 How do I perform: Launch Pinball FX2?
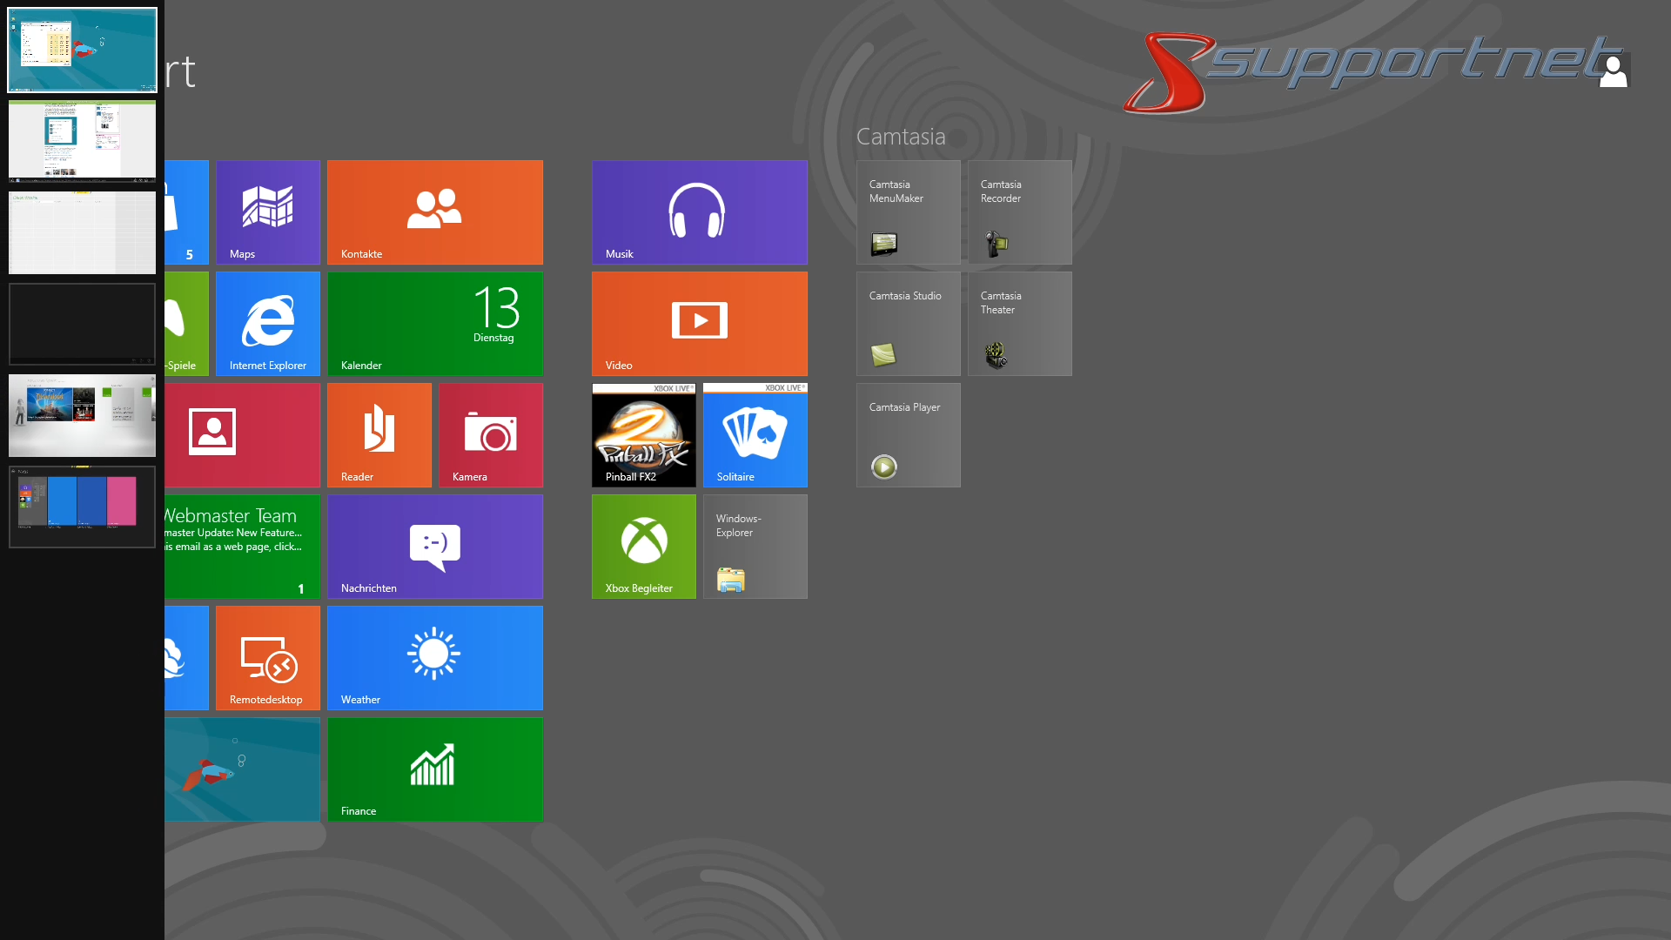[643, 434]
